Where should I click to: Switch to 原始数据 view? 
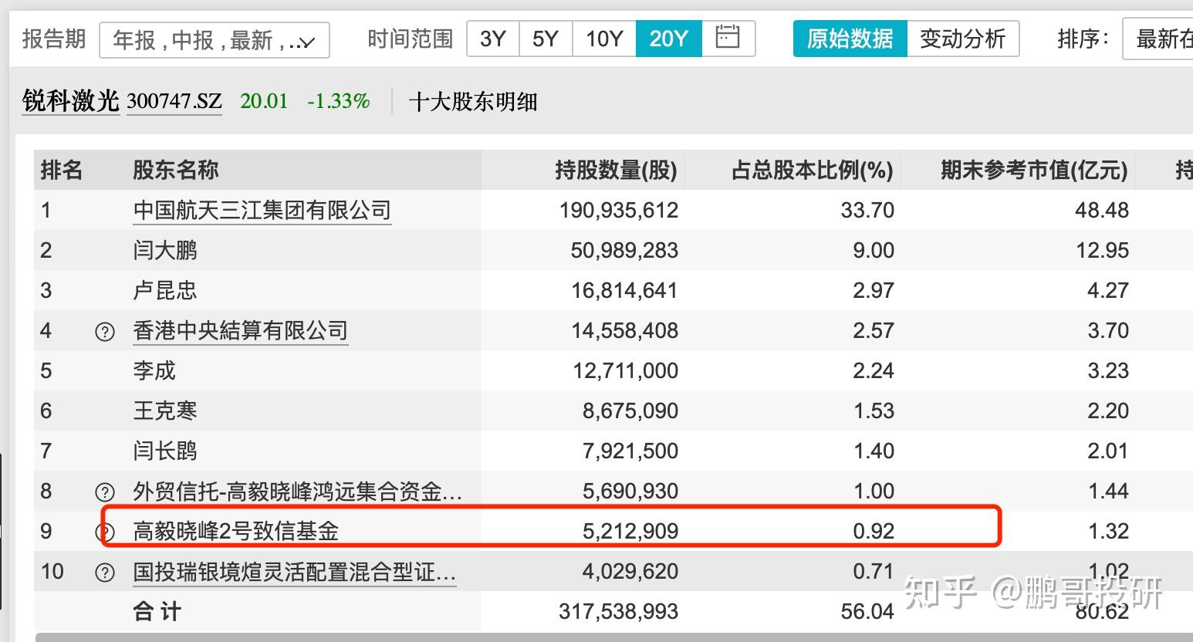click(x=850, y=38)
